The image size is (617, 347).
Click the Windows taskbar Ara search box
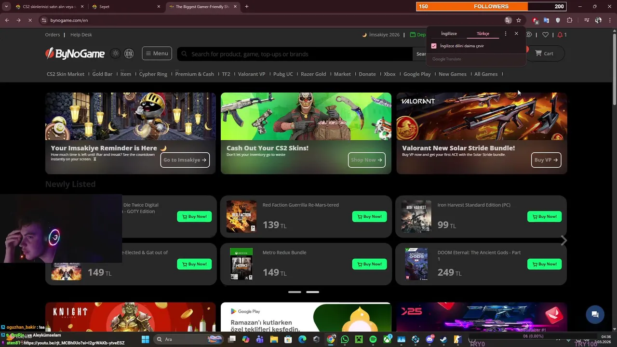pos(189,339)
